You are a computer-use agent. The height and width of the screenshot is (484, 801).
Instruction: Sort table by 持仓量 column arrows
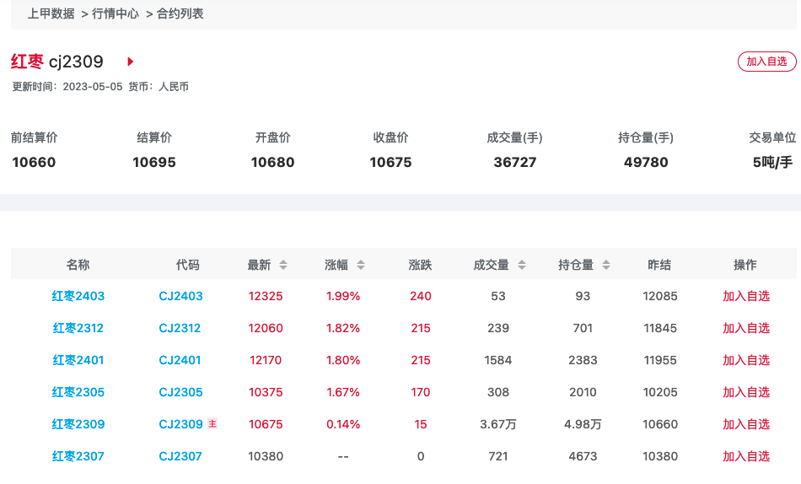[x=606, y=265]
